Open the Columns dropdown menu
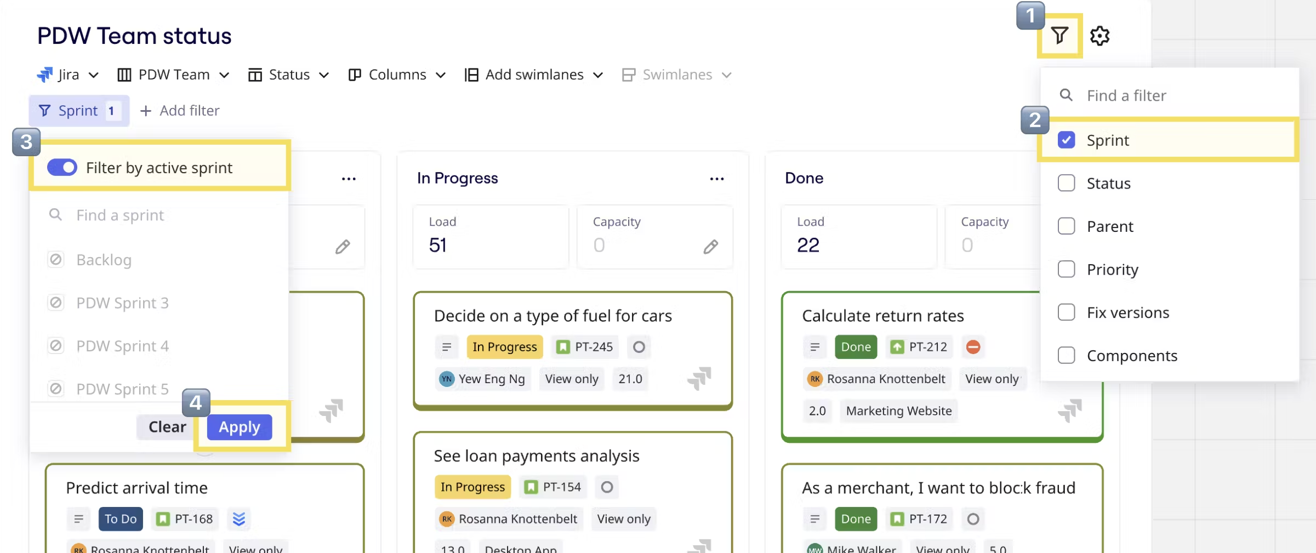1316x553 pixels. (x=397, y=75)
